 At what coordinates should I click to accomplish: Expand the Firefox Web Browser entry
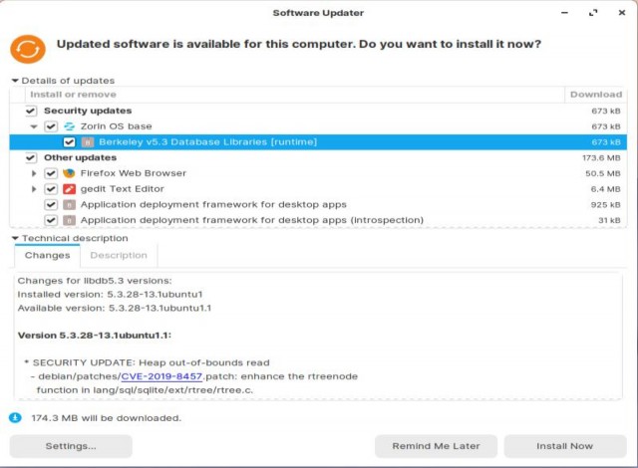tap(34, 173)
